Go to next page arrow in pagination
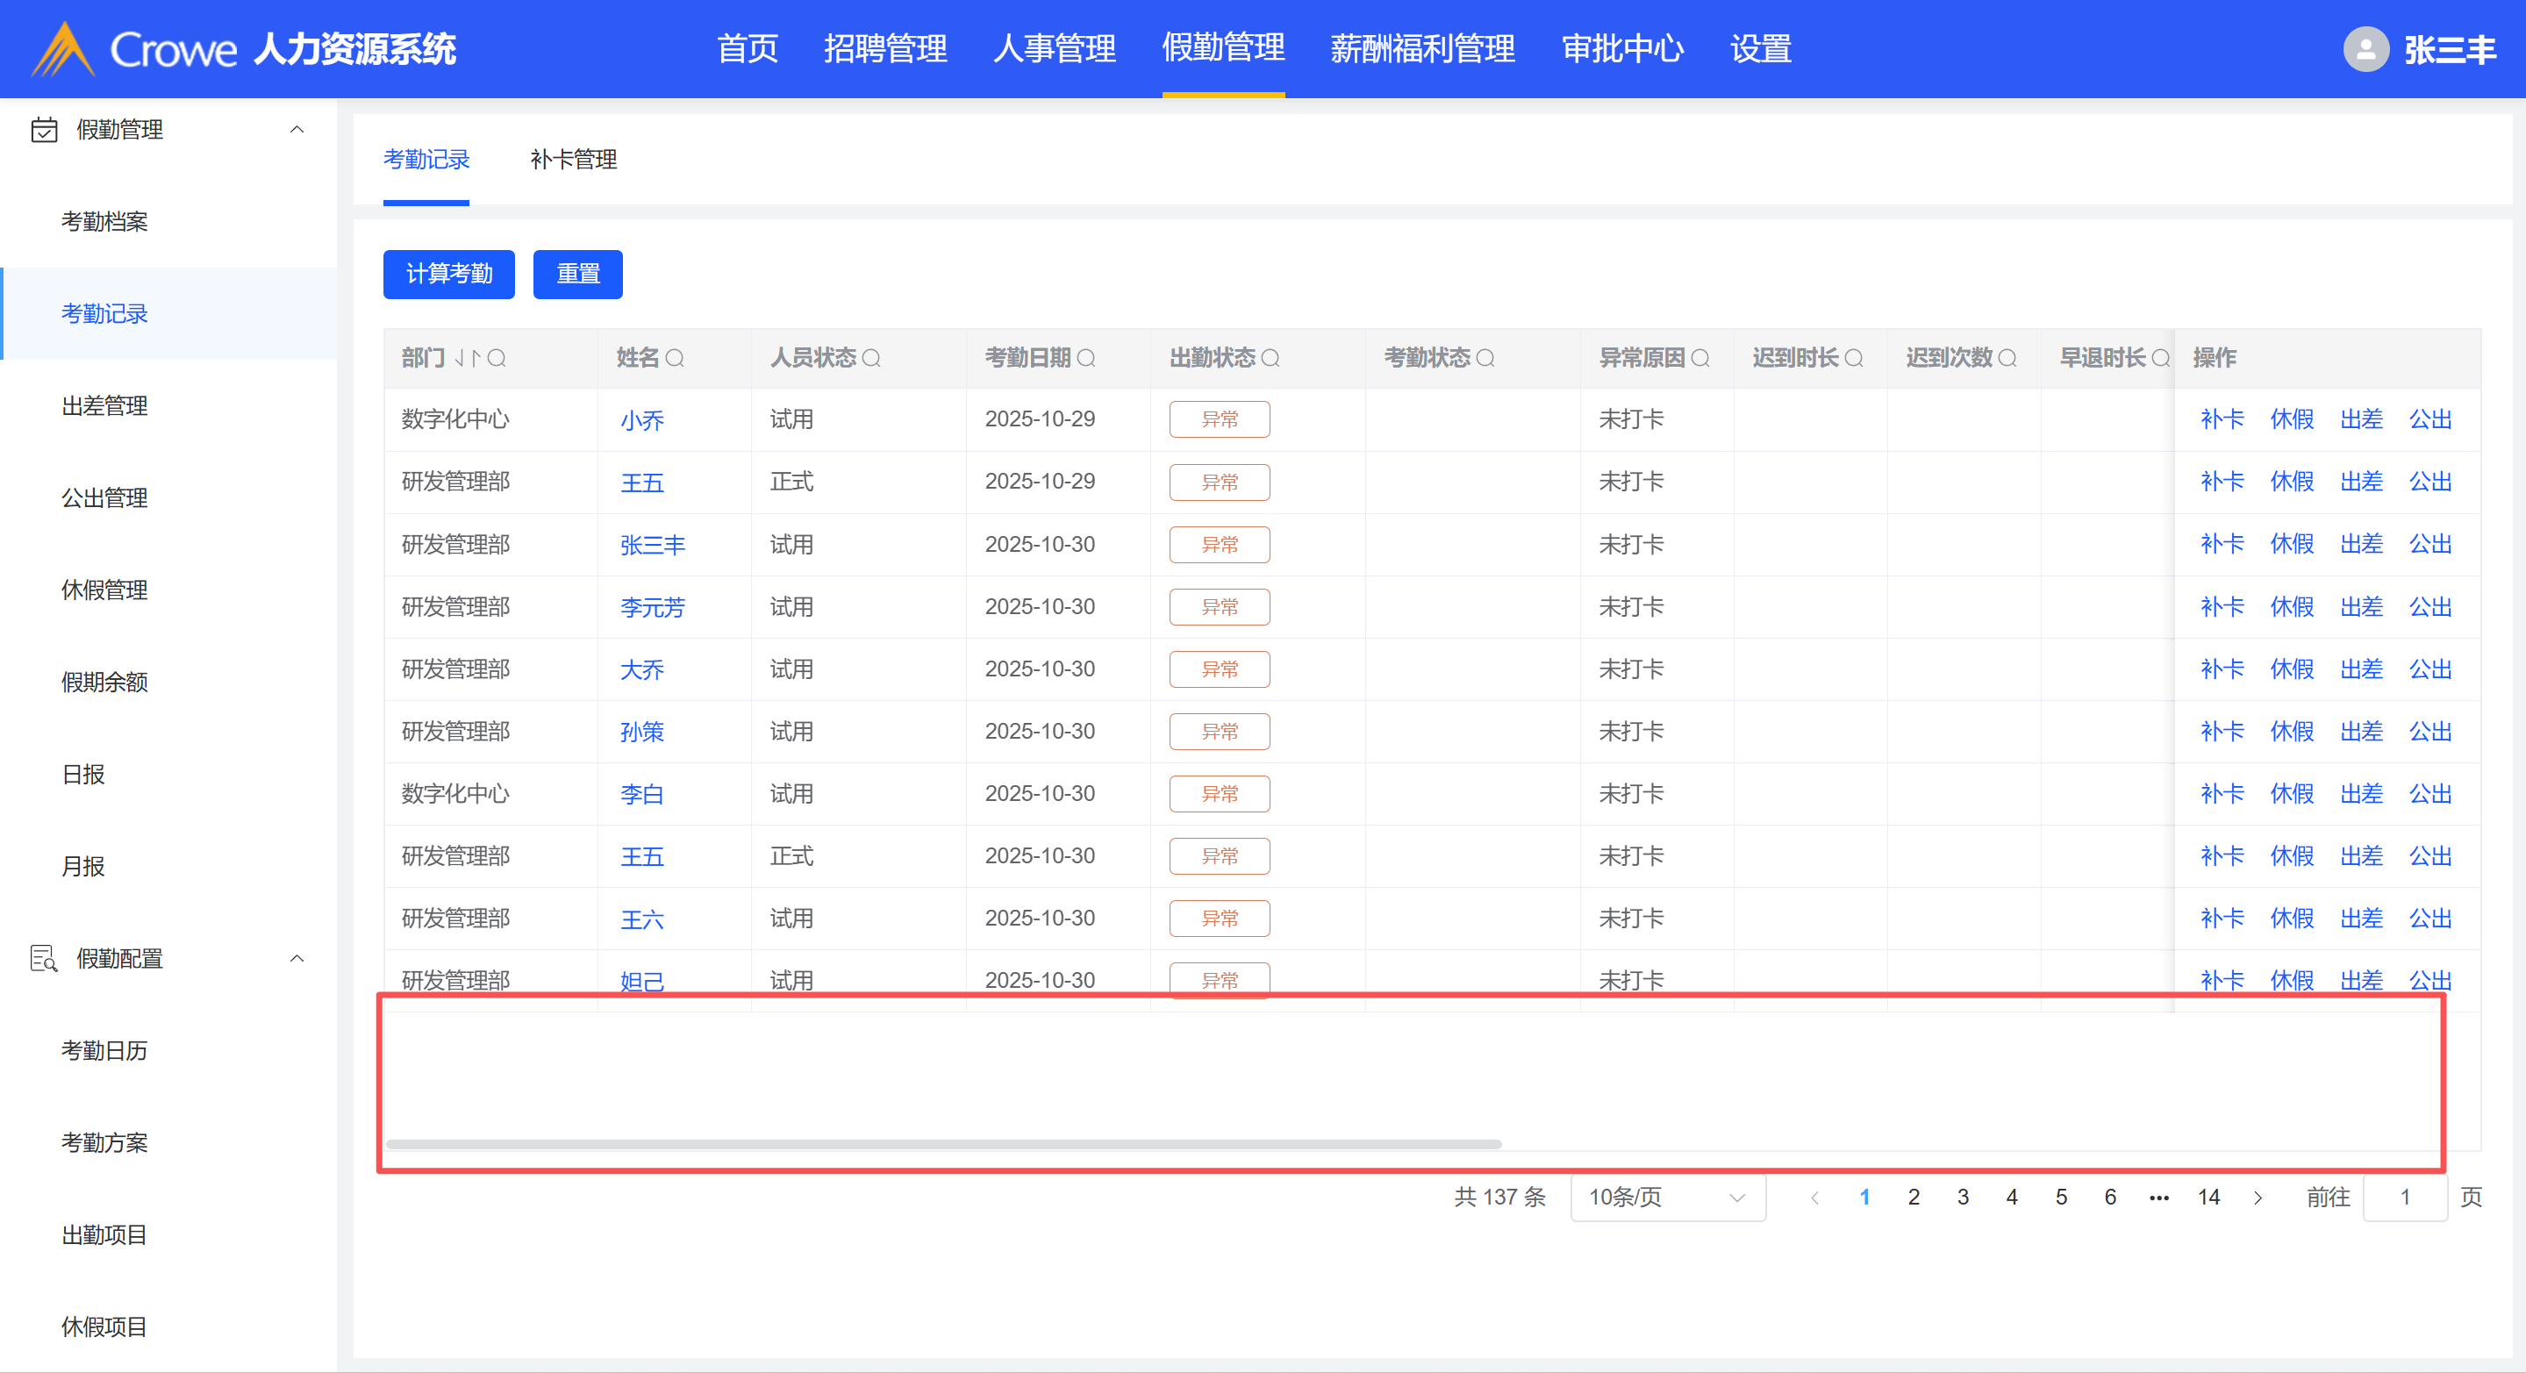Screen dimensions: 2526x1373 pyautogui.click(x=2258, y=1198)
